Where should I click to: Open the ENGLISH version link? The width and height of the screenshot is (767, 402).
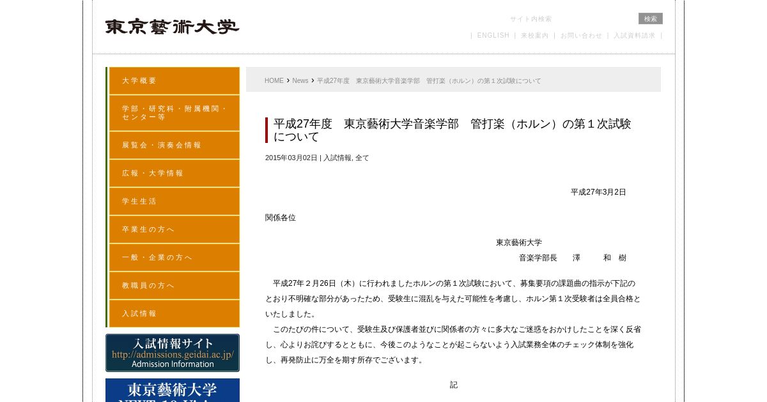coord(493,36)
